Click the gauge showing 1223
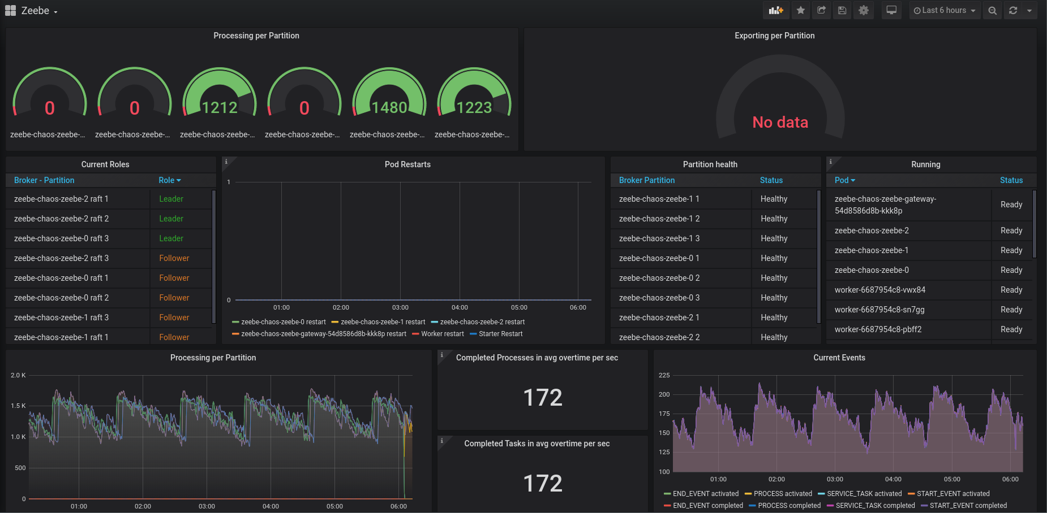 474,92
